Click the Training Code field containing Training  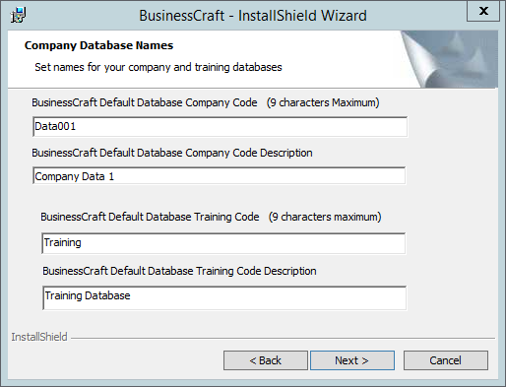(223, 243)
